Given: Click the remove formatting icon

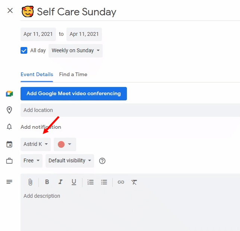Looking at the screenshot, I should [x=134, y=182].
